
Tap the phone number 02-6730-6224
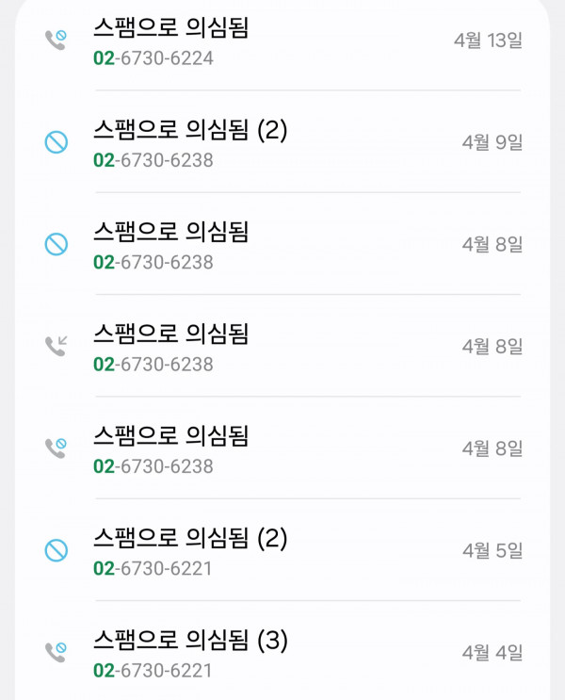coord(153,58)
